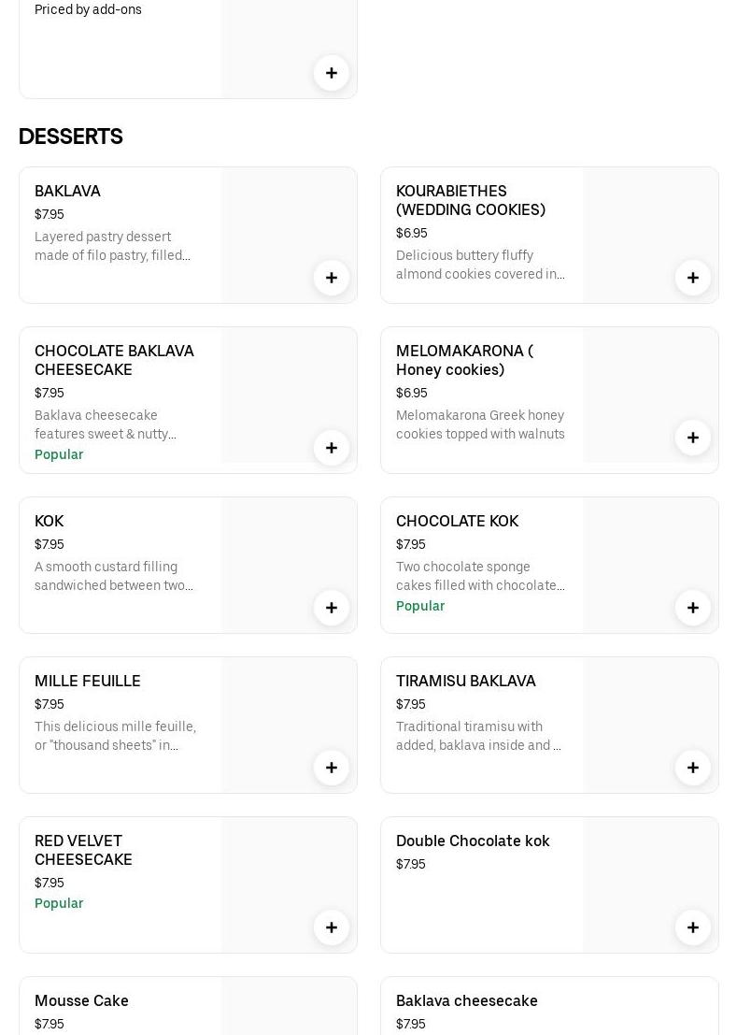751x1035 pixels.
Task: Add TIRAMISU BAKLAVA to cart
Action: 693,768
